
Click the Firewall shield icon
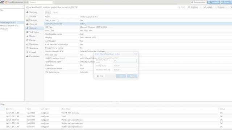[x=28, y=52]
